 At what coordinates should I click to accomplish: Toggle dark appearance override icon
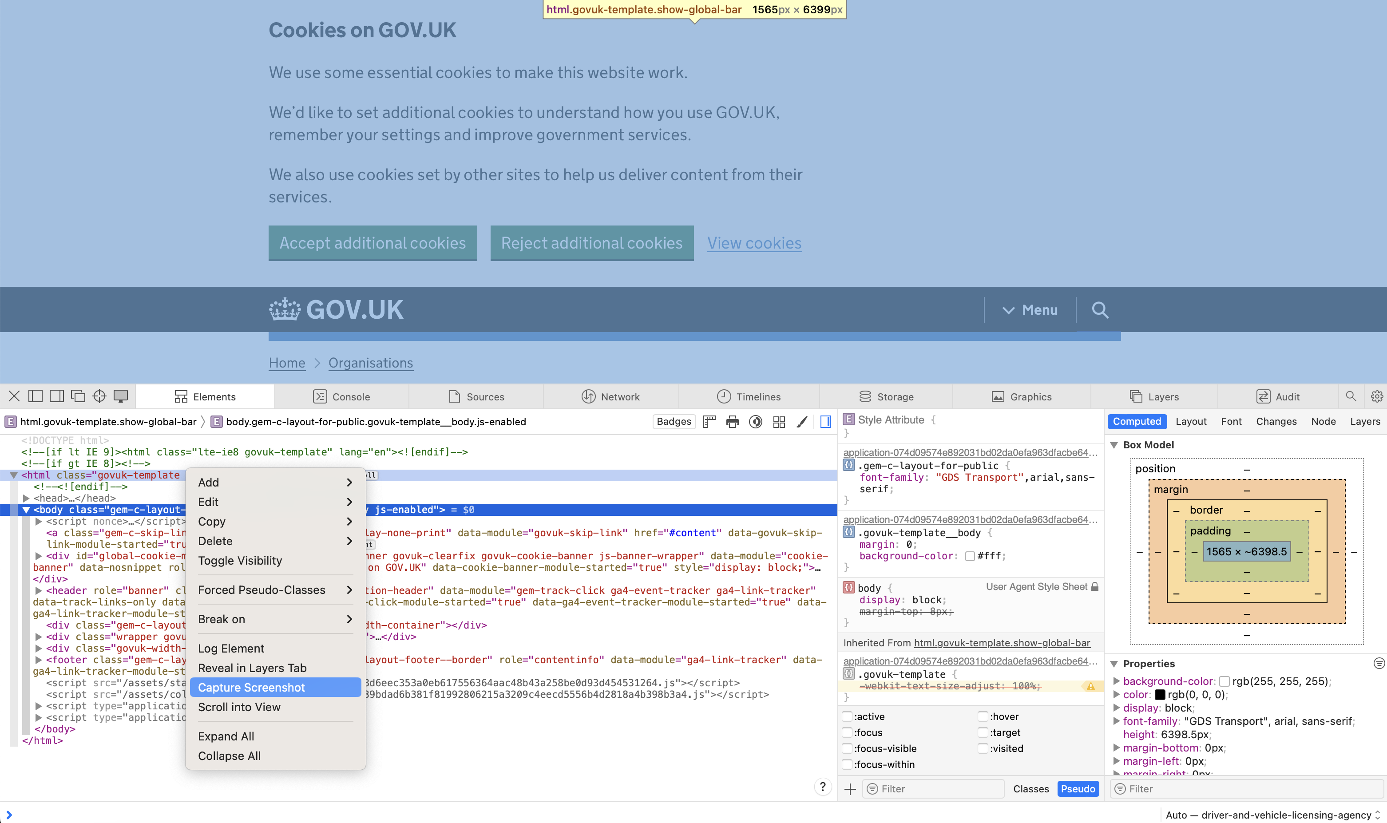[755, 421]
